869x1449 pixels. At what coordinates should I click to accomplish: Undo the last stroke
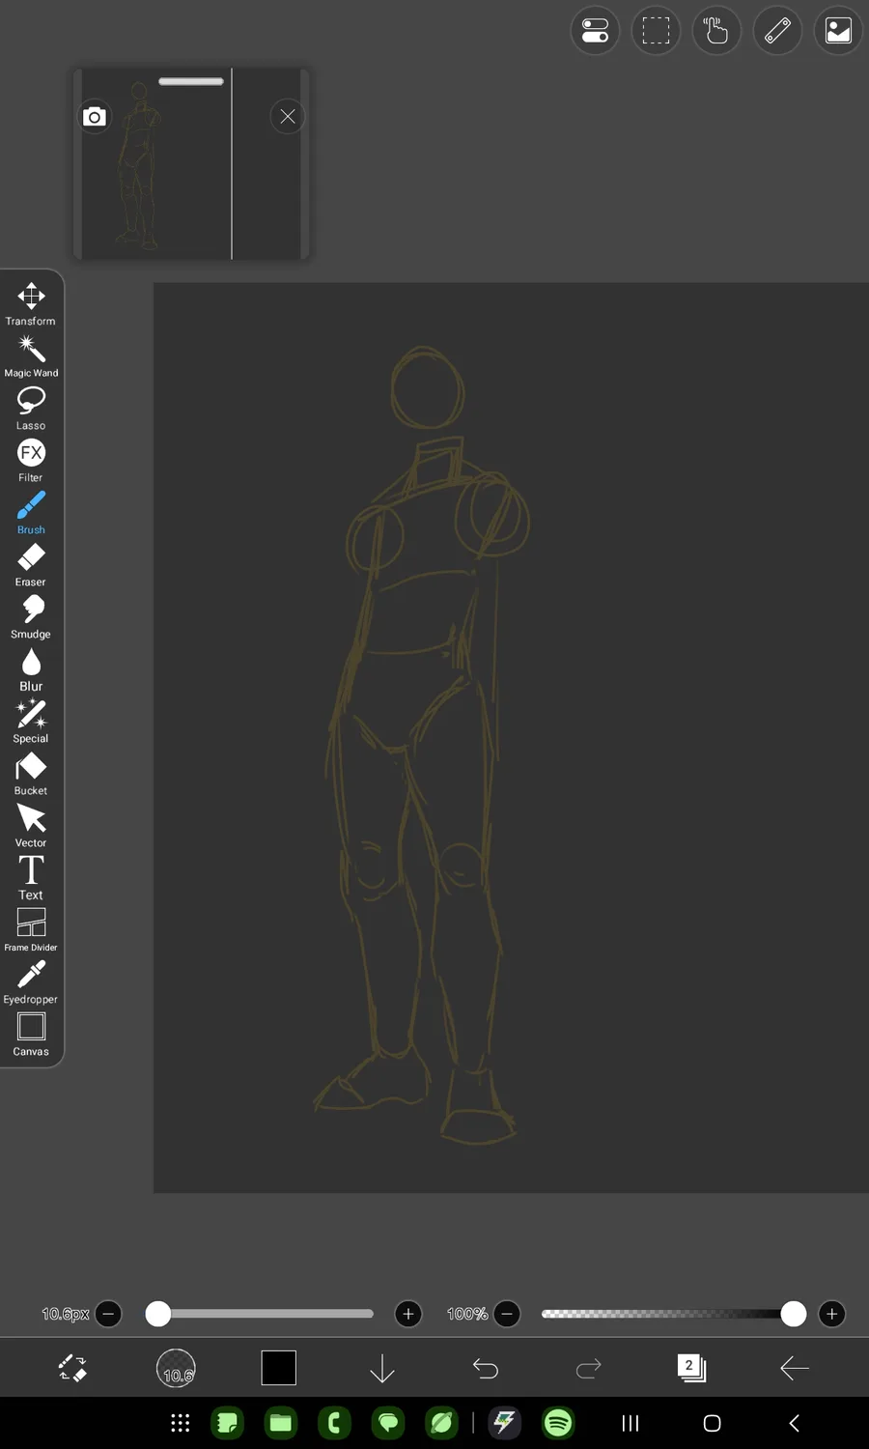tap(486, 1368)
